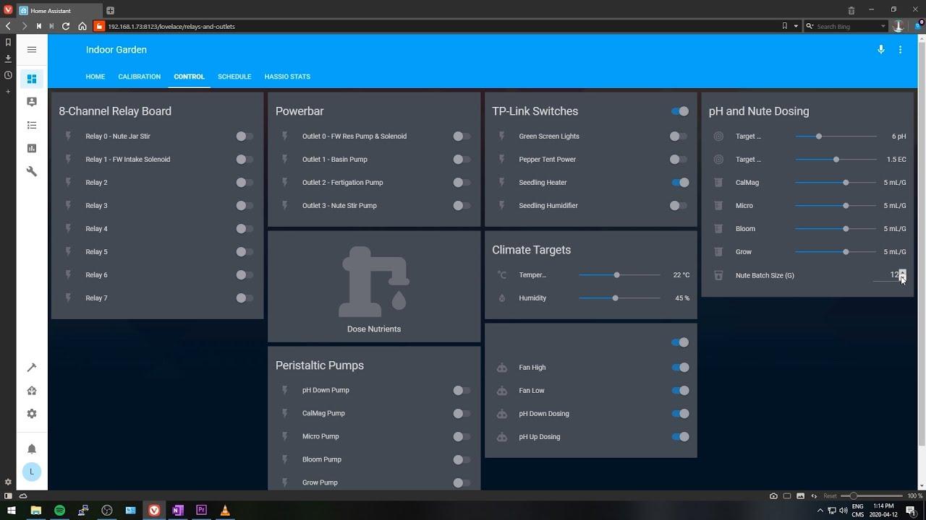Click the Dose Nutrients faucet icon
The height and width of the screenshot is (520, 926).
[x=374, y=282]
